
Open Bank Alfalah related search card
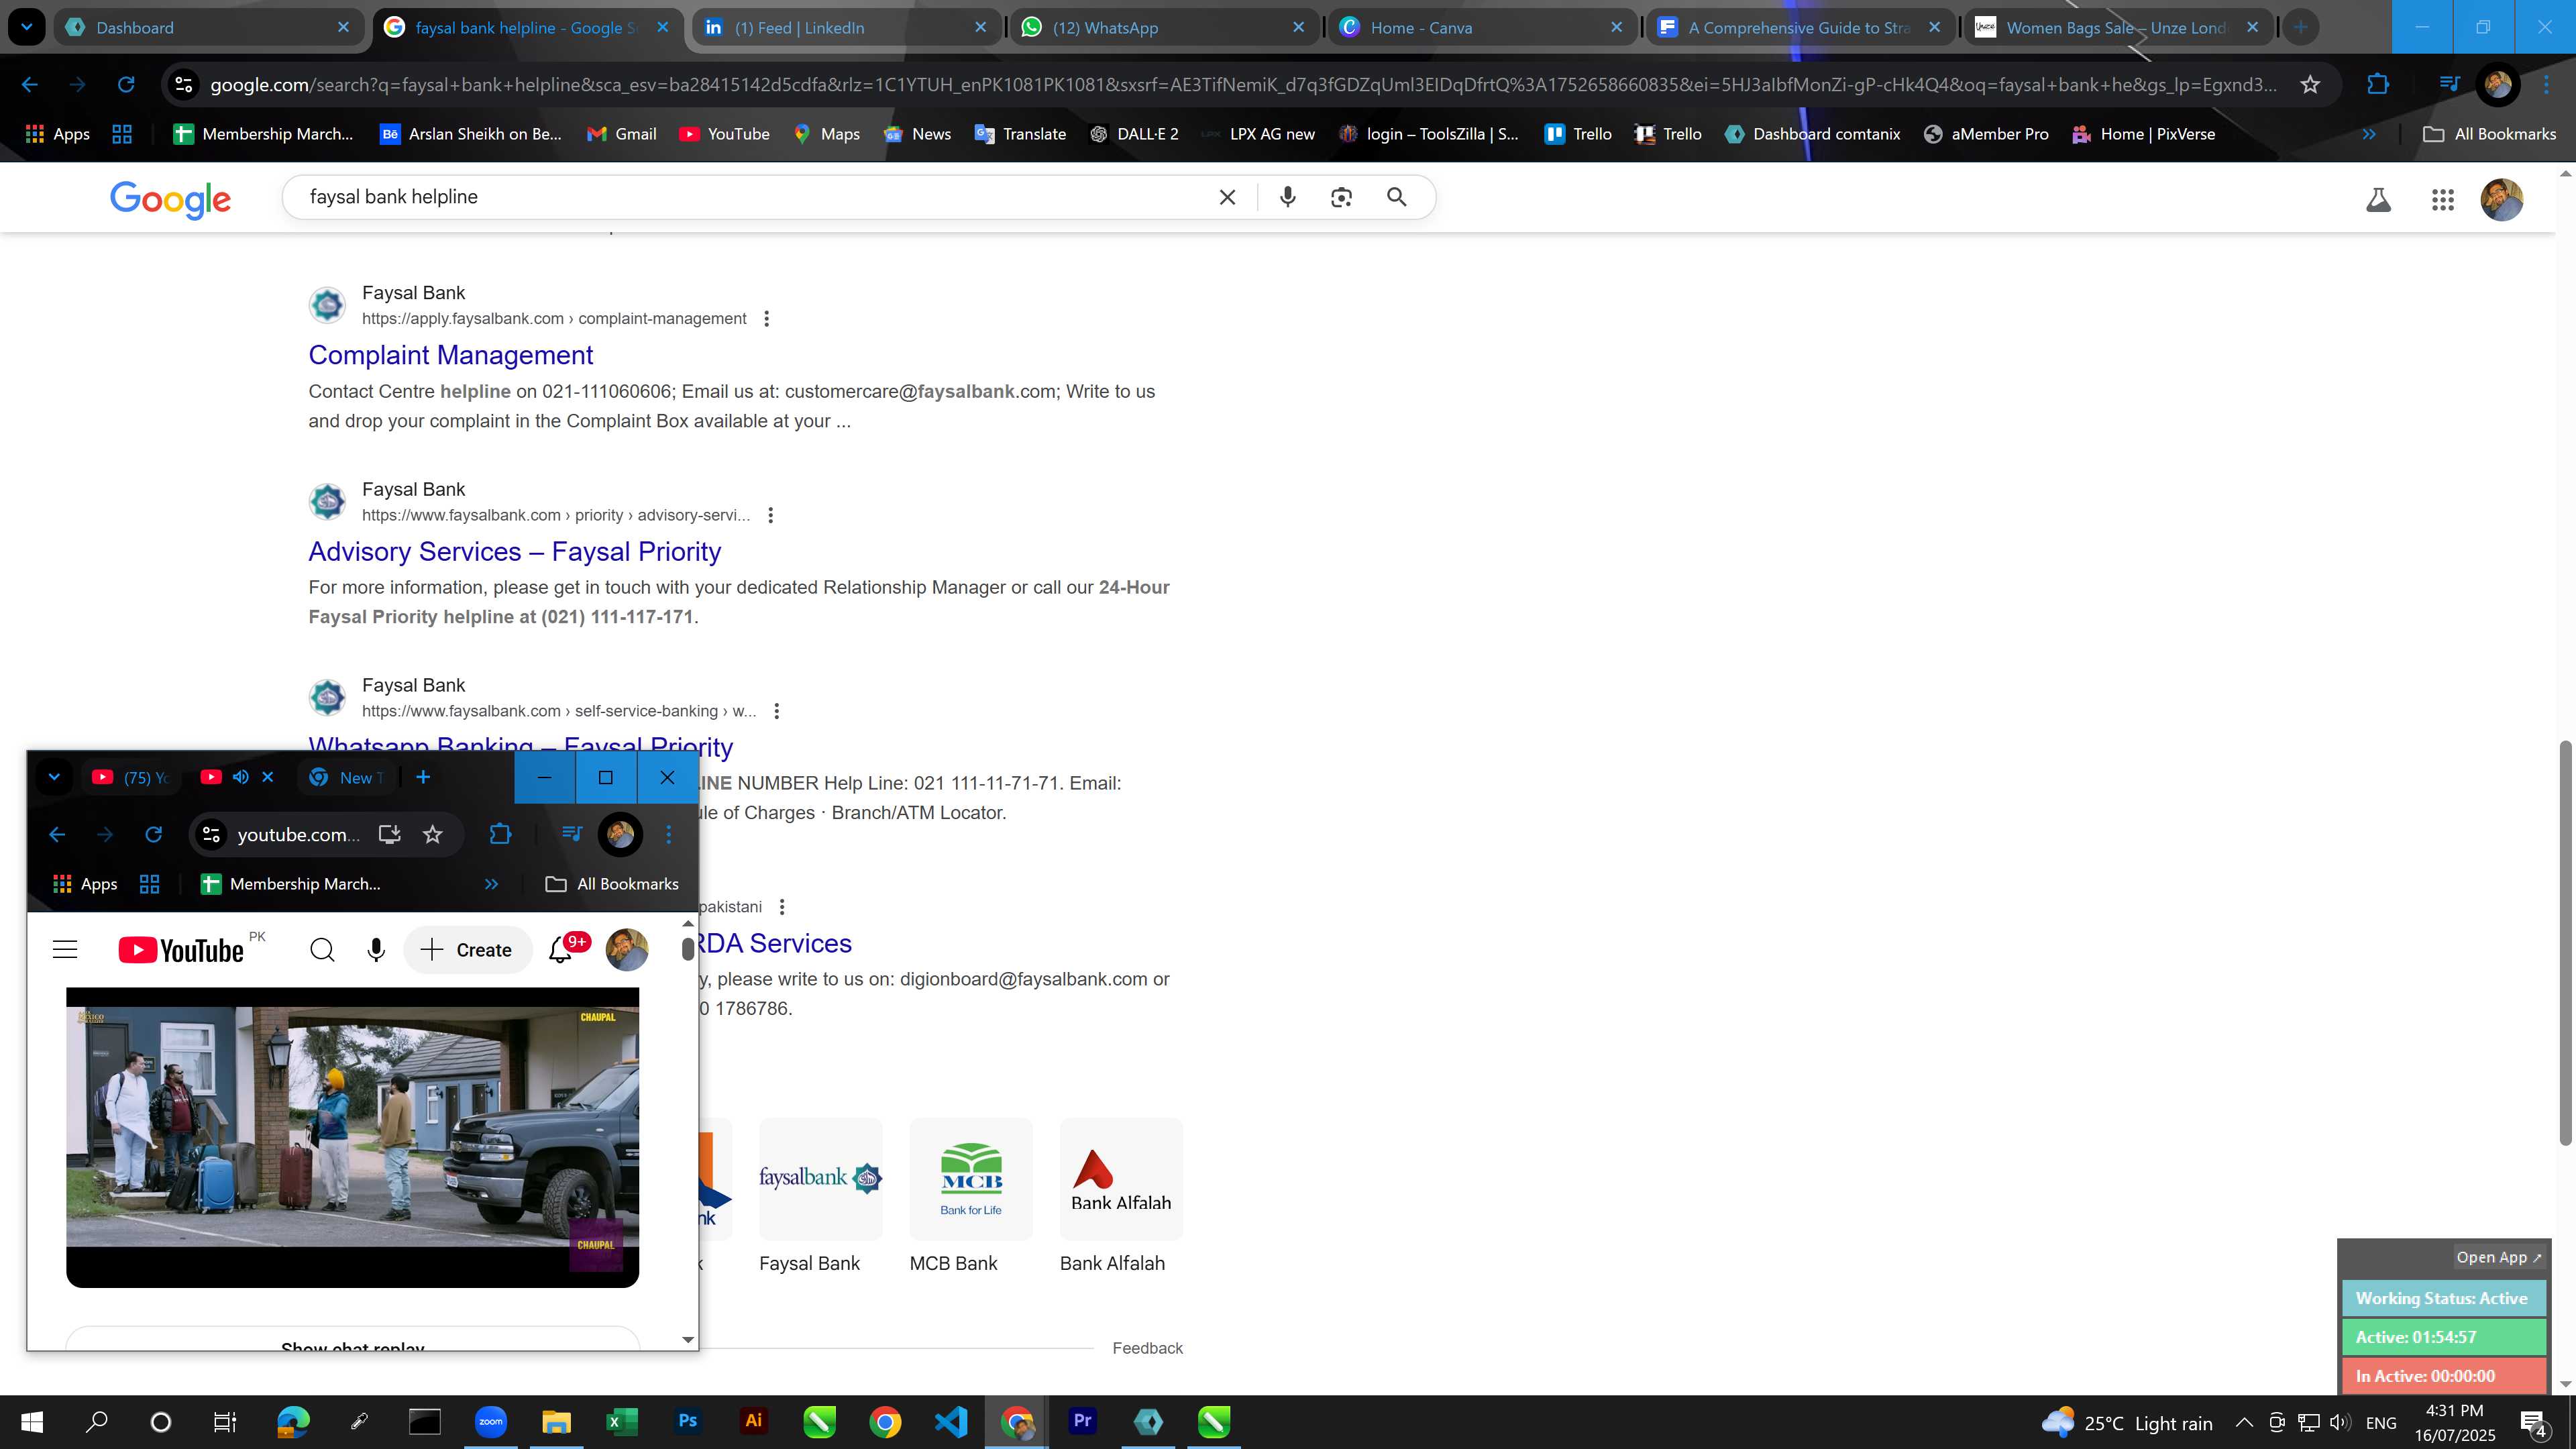pyautogui.click(x=1120, y=1196)
